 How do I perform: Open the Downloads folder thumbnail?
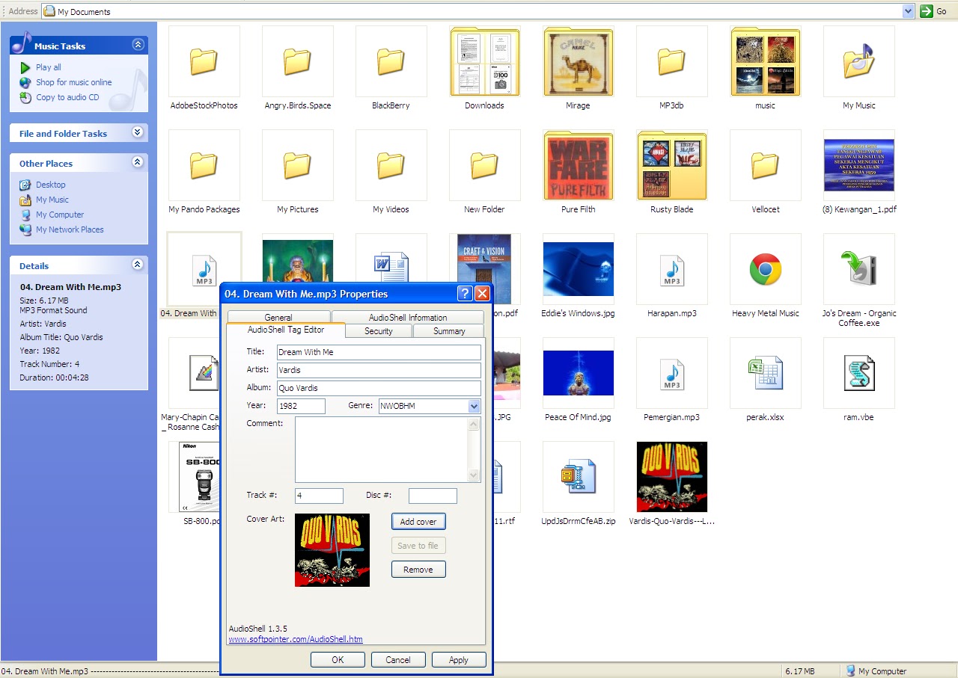pos(484,62)
